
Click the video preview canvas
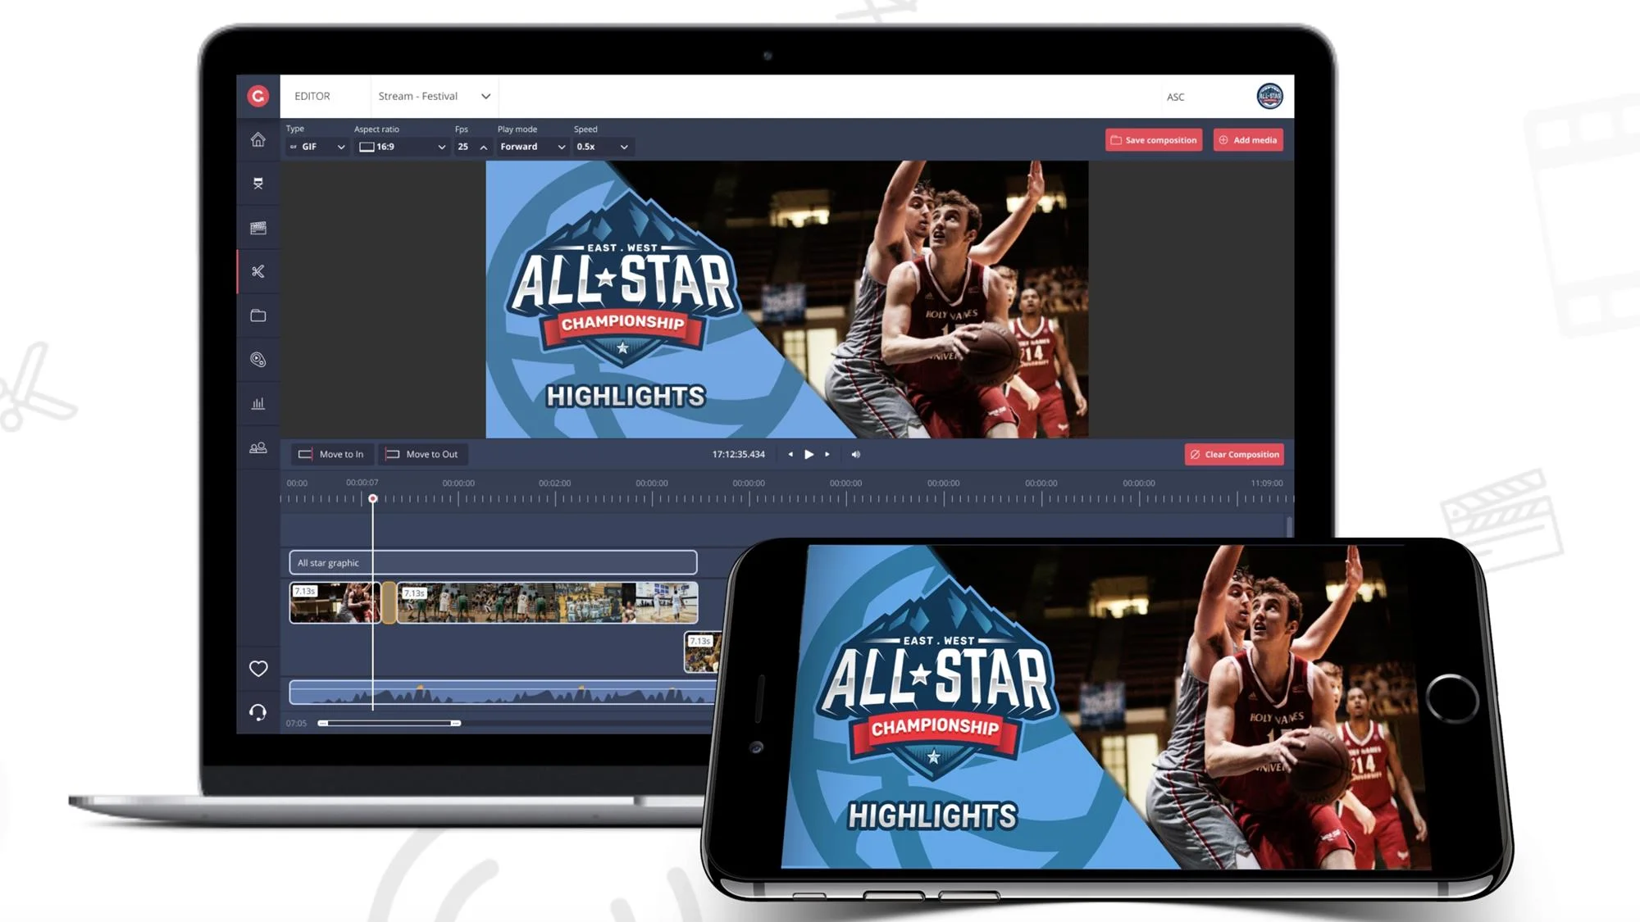tap(787, 299)
